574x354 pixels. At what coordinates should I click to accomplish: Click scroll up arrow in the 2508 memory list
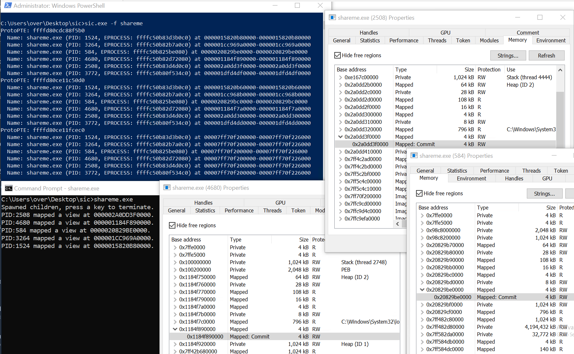coord(560,70)
